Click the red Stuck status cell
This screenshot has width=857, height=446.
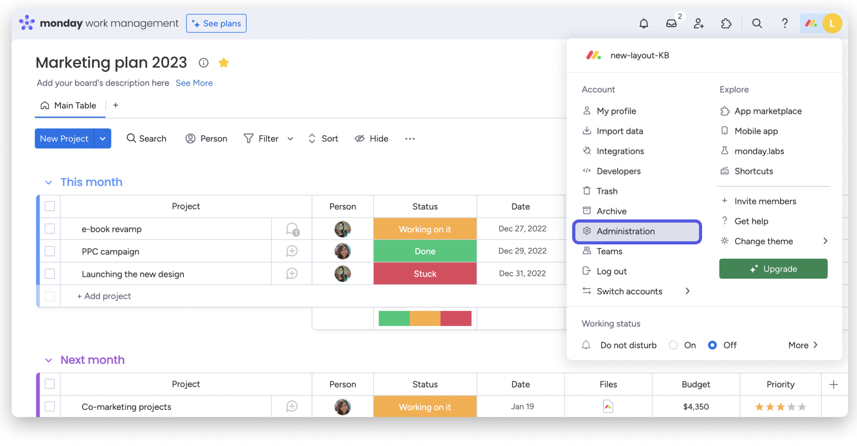[x=425, y=274]
